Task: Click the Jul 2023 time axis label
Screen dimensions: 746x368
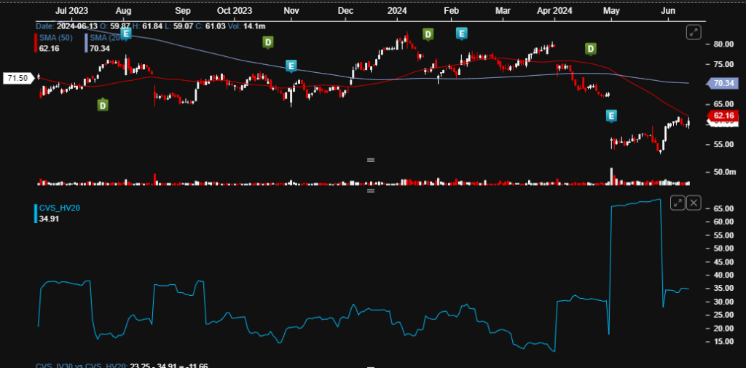Action: pos(71,10)
